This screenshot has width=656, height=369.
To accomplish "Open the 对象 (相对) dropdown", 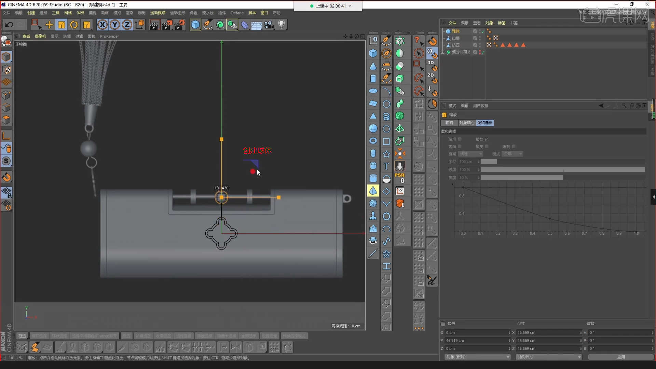I will click(477, 357).
